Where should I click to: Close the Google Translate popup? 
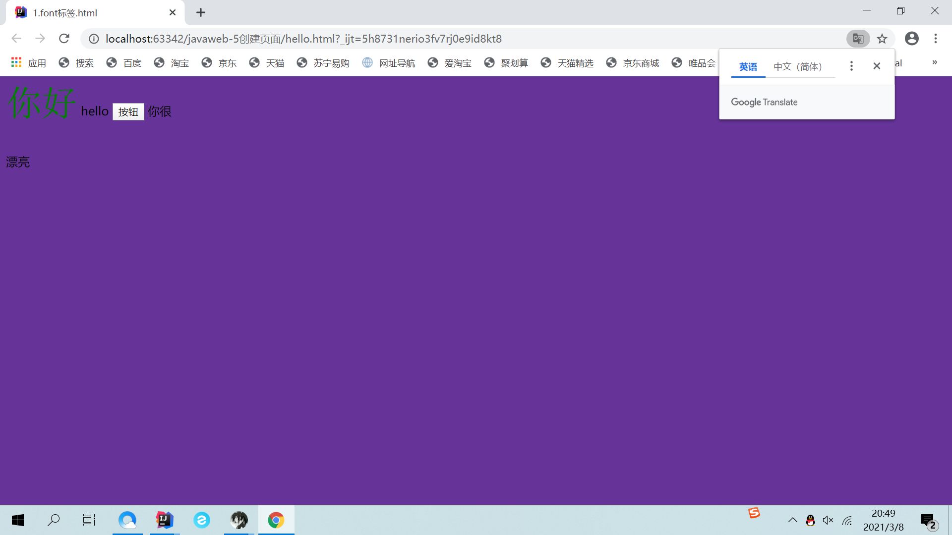pyautogui.click(x=877, y=66)
